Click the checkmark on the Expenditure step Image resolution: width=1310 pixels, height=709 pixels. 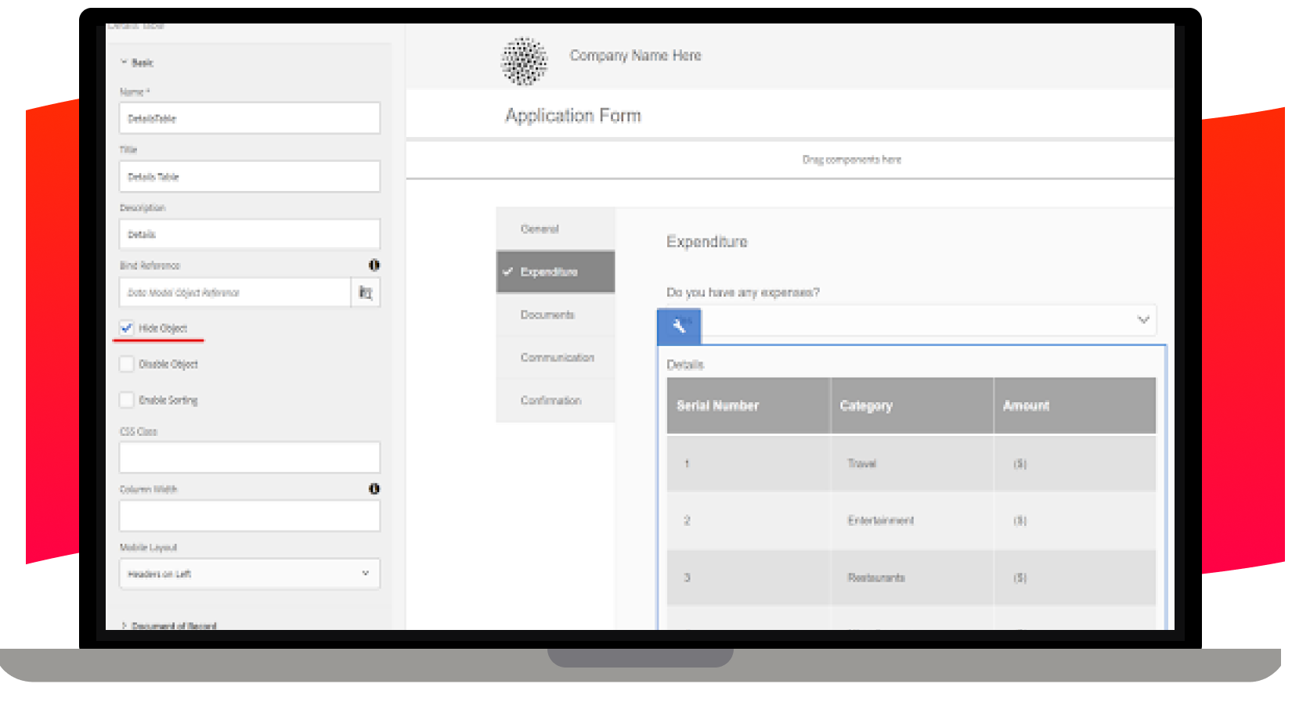pos(507,272)
